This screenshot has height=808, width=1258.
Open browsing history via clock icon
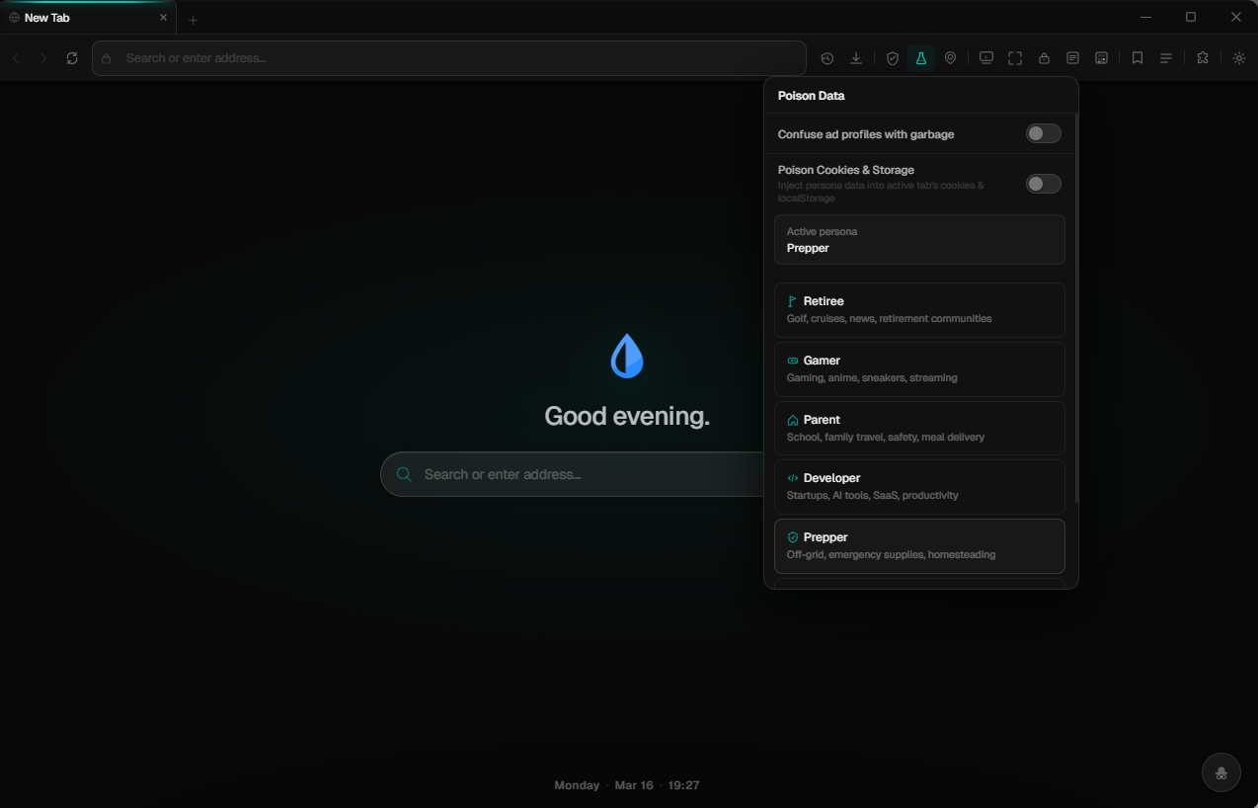coord(826,57)
